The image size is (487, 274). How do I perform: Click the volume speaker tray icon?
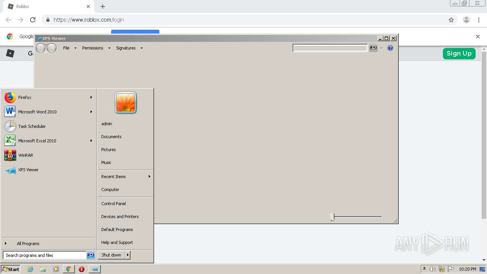pos(433,269)
